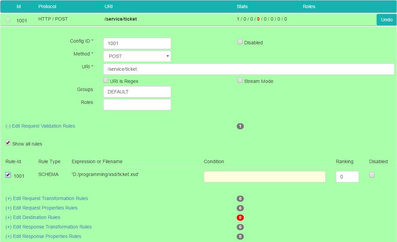
Task: Click the empty Condition input field
Action: [264, 177]
